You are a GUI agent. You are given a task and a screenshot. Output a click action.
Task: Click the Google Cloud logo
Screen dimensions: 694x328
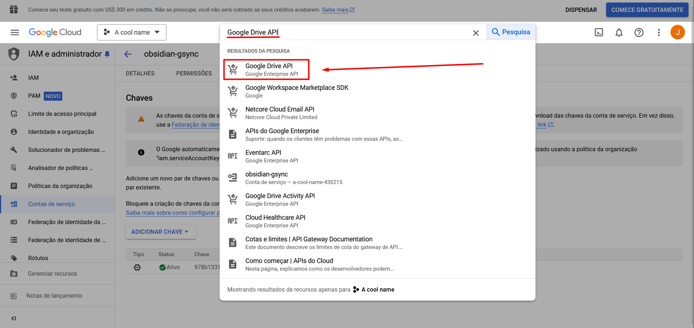55,33
